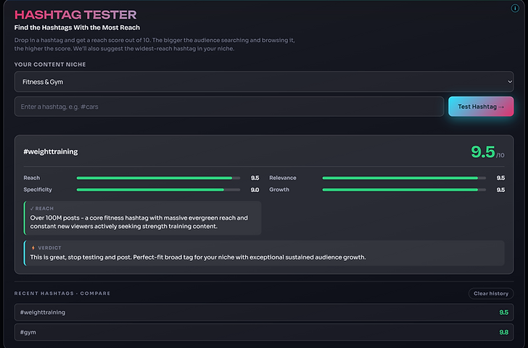Select #weighttraining in recent hashtags list
Viewport: 528px width, 348px height.
click(264, 312)
